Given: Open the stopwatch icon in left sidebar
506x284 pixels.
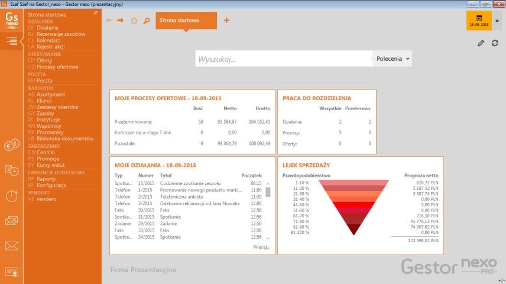Looking at the screenshot, I should (x=11, y=196).
